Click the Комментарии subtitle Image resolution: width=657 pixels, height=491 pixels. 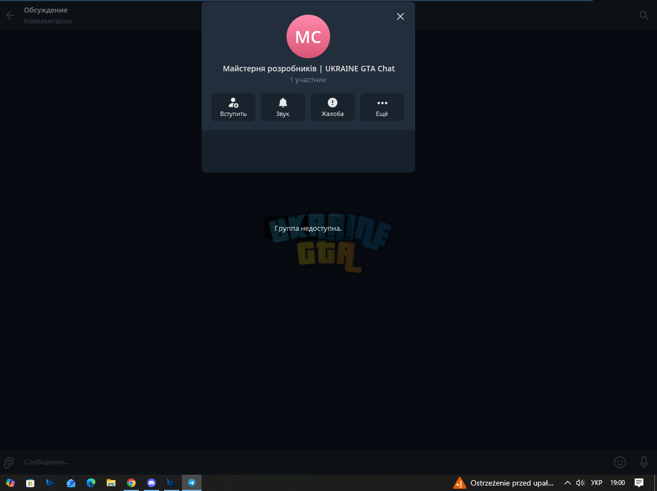point(48,21)
